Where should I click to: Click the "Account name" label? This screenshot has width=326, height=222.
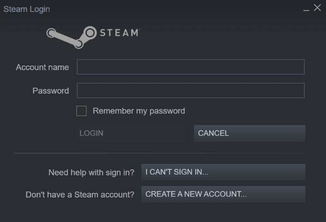(42, 67)
